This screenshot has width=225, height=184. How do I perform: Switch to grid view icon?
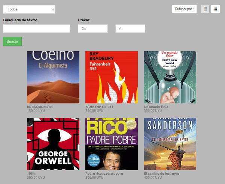pos(205,9)
